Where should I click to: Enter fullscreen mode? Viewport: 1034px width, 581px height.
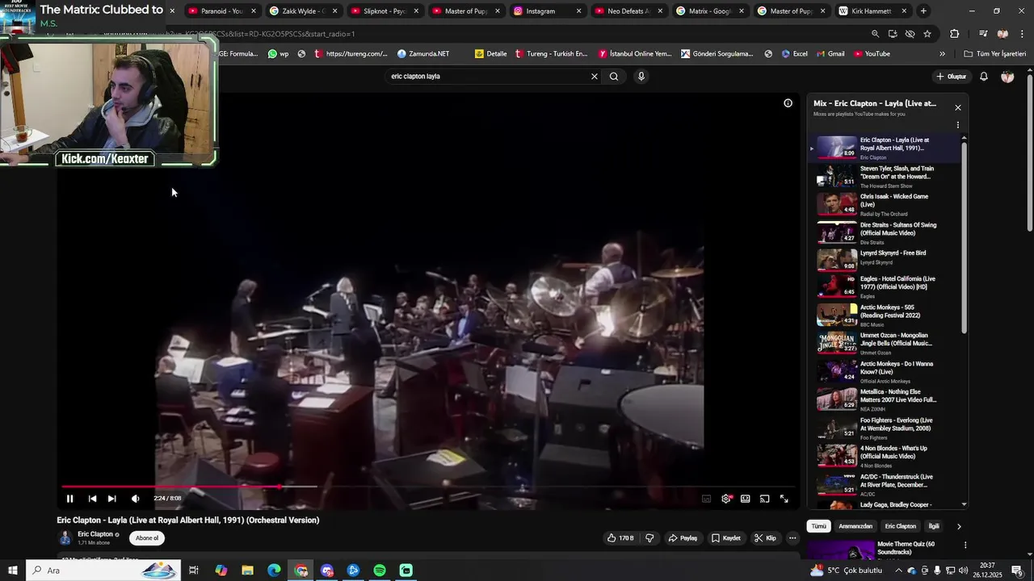point(784,499)
